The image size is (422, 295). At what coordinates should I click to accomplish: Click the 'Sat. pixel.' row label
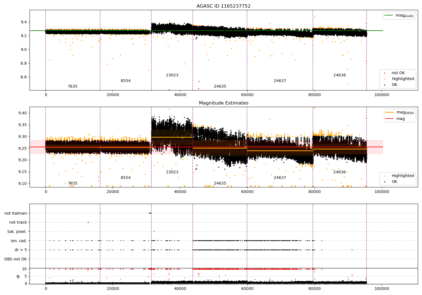17,232
